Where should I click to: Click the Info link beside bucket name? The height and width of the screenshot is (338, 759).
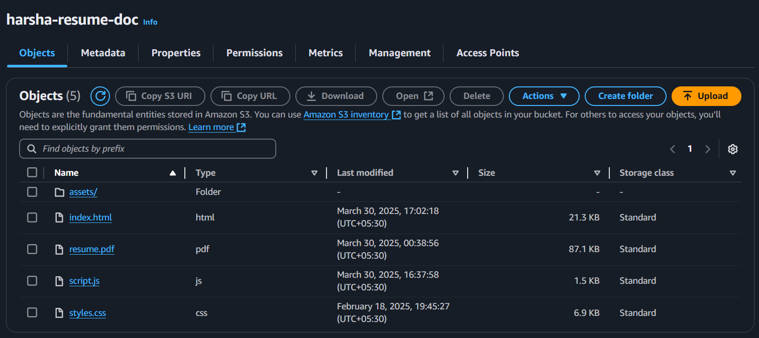click(x=150, y=22)
